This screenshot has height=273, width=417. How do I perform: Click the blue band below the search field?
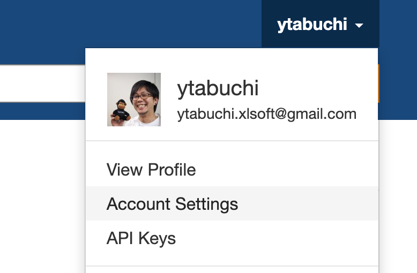pos(42,111)
